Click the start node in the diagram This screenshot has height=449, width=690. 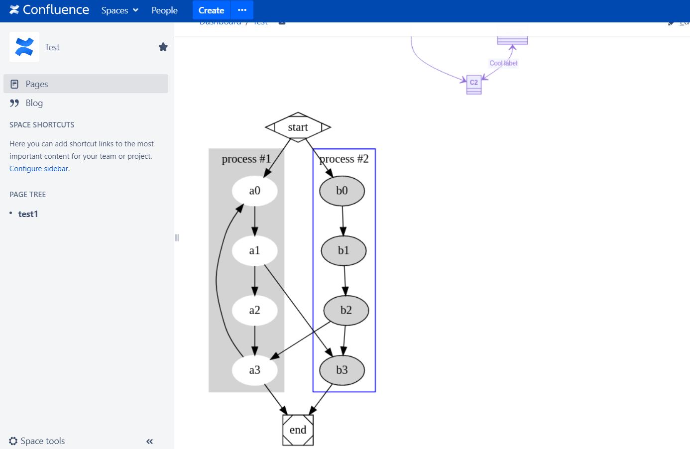click(x=298, y=127)
